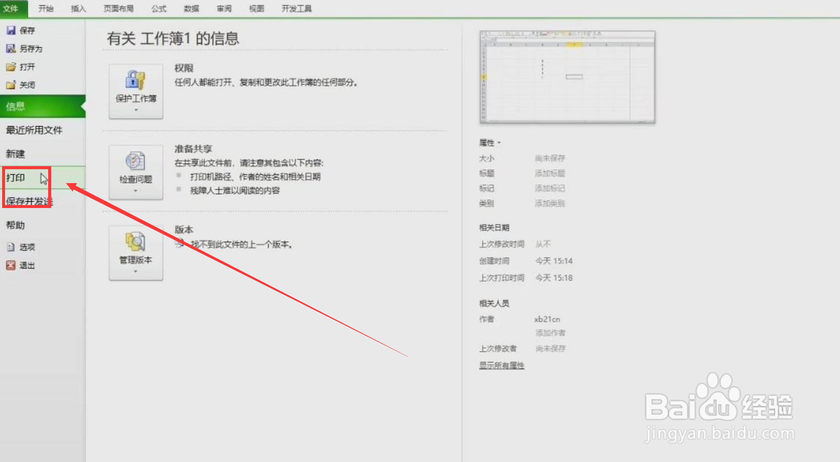Open the 开发工具 ribbon tab
This screenshot has height=462, width=840.
pyautogui.click(x=296, y=8)
